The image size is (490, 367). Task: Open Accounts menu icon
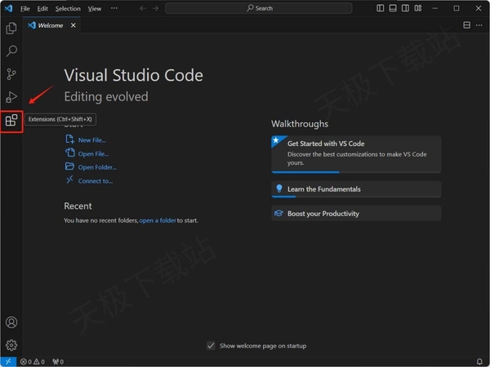click(11, 323)
